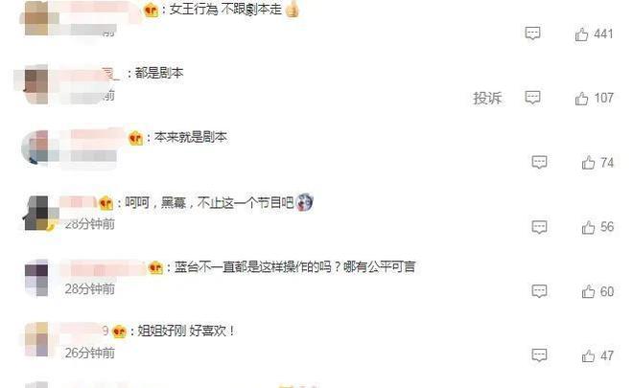Reply to the 姐姐好刚 comment

pyautogui.click(x=539, y=355)
